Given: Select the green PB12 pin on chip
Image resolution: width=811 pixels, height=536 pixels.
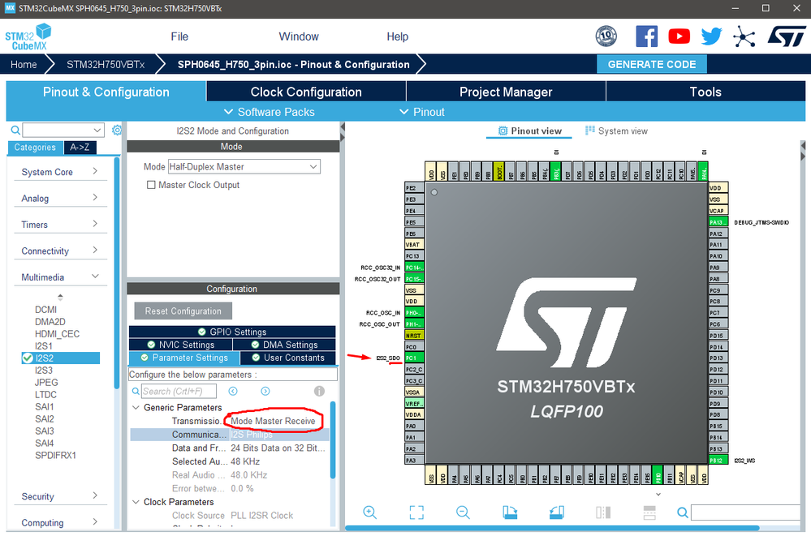Looking at the screenshot, I should (718, 460).
